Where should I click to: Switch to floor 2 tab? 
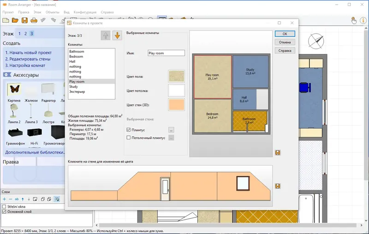25,34
